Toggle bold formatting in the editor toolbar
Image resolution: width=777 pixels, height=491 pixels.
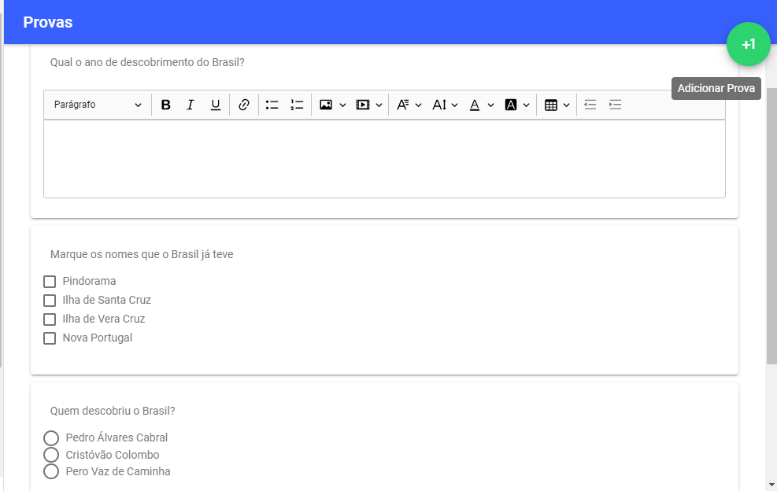tap(166, 105)
